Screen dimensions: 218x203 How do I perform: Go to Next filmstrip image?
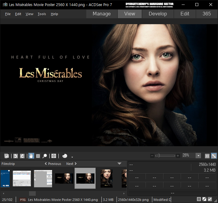click(71, 164)
